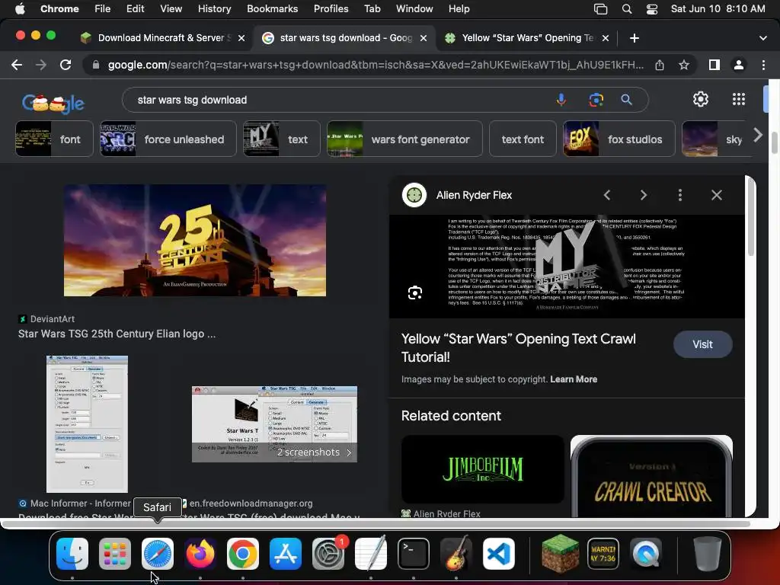The height and width of the screenshot is (585, 780).
Task: Open the JimBobFilm Inc related thumbnail
Action: point(482,469)
